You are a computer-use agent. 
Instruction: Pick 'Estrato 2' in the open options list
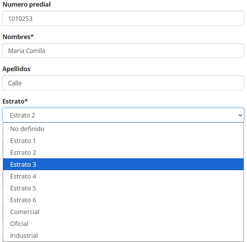(23, 153)
